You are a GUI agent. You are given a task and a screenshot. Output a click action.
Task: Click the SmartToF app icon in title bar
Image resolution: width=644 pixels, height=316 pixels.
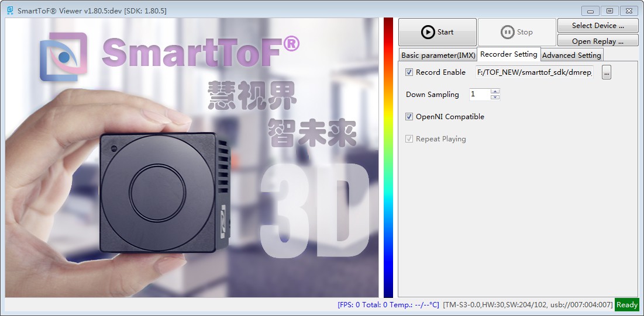[x=10, y=11]
